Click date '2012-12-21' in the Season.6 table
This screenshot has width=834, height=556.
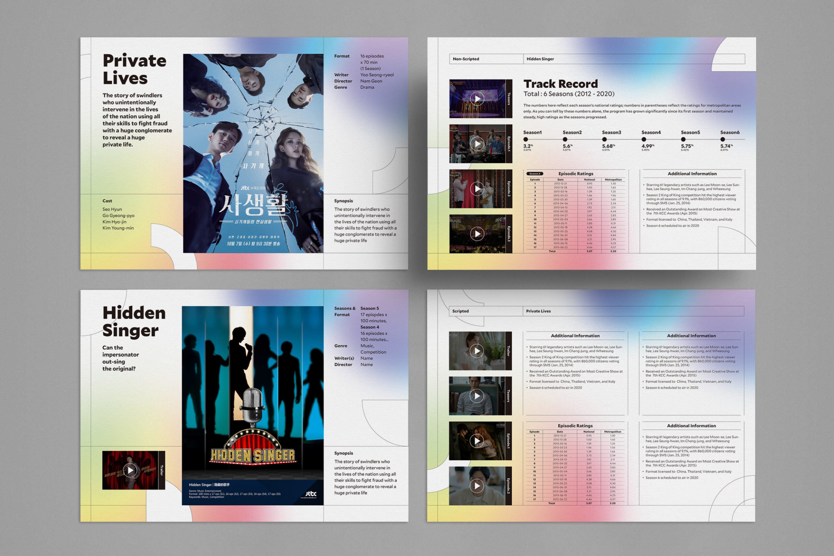click(561, 184)
